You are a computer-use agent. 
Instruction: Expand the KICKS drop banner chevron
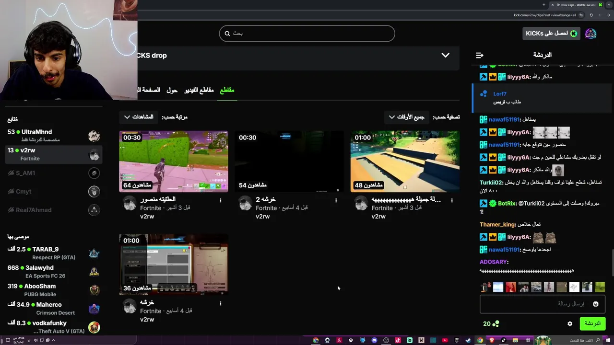point(446,55)
